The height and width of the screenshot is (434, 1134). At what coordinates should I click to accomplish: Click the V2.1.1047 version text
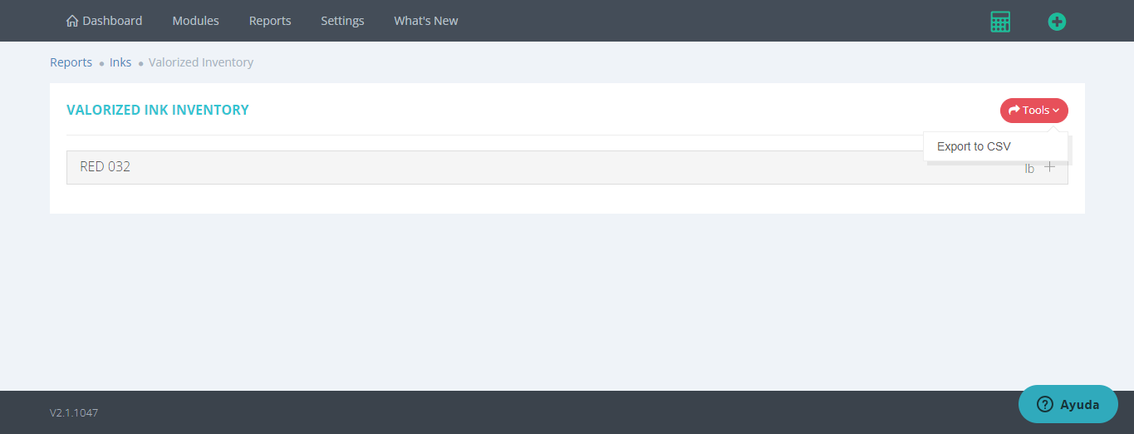pos(74,412)
